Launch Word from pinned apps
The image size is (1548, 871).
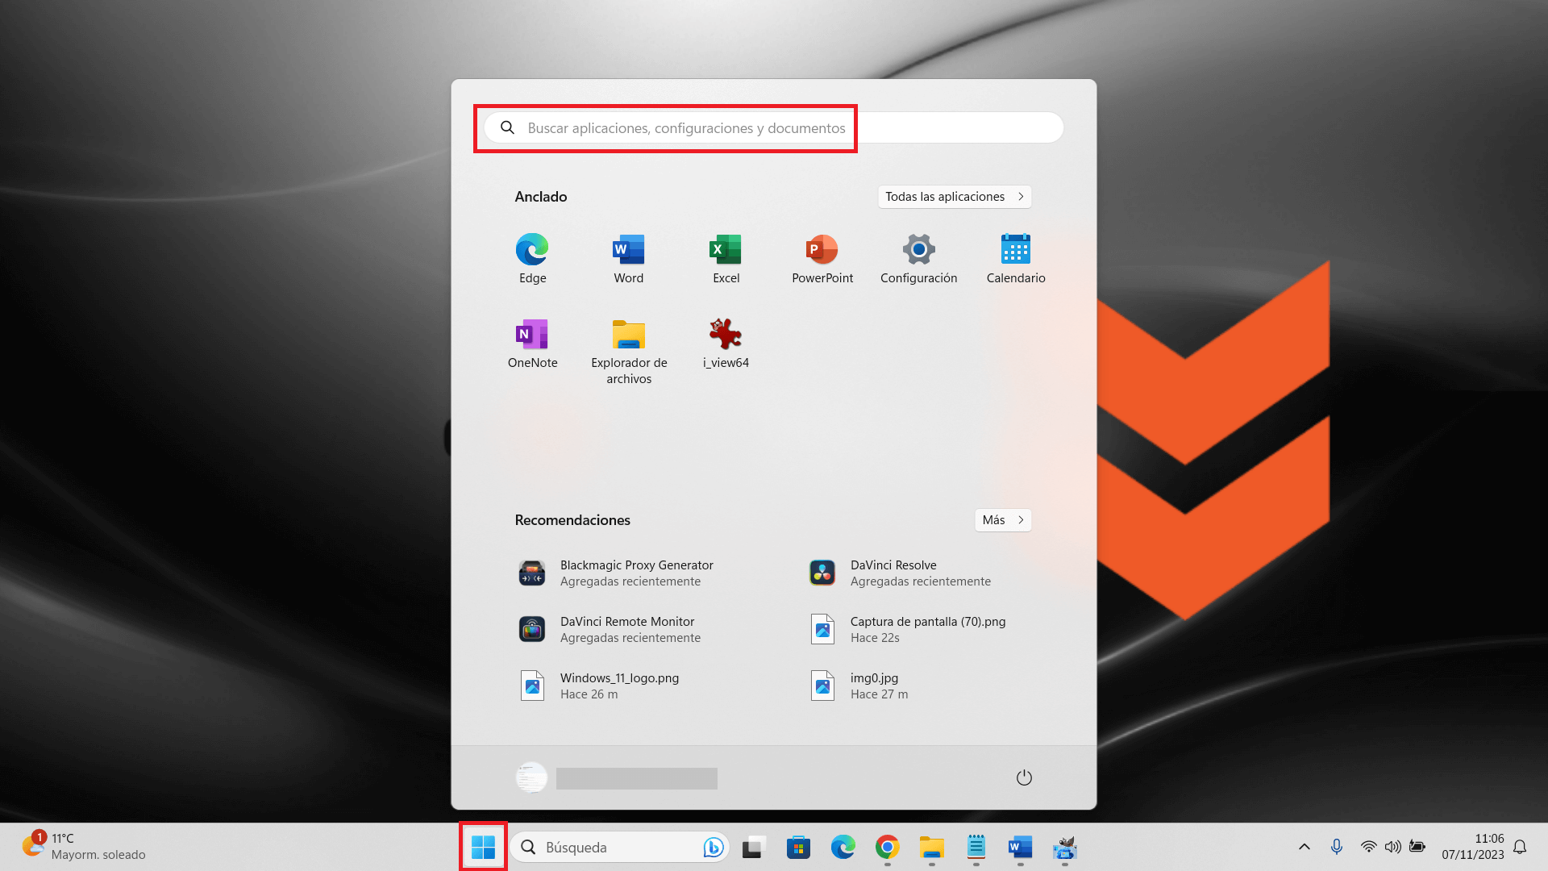[x=629, y=259]
